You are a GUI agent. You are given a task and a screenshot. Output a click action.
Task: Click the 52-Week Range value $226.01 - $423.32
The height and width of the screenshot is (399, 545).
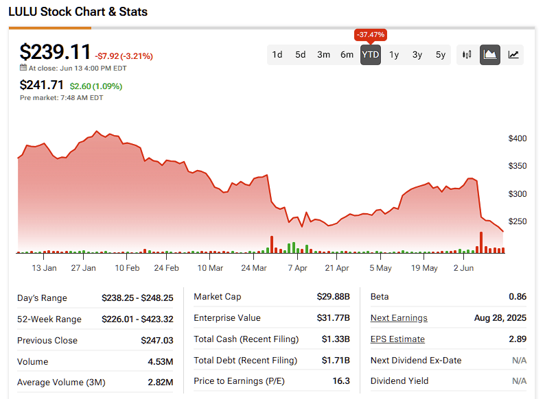137,319
